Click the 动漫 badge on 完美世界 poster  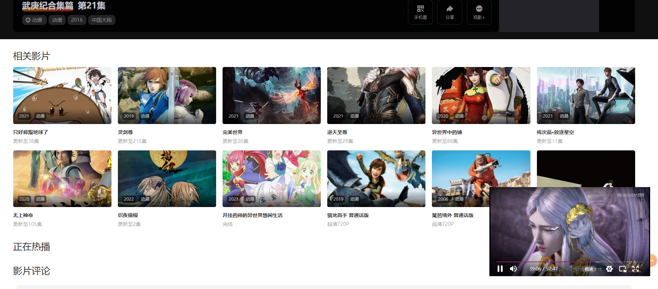pos(250,116)
